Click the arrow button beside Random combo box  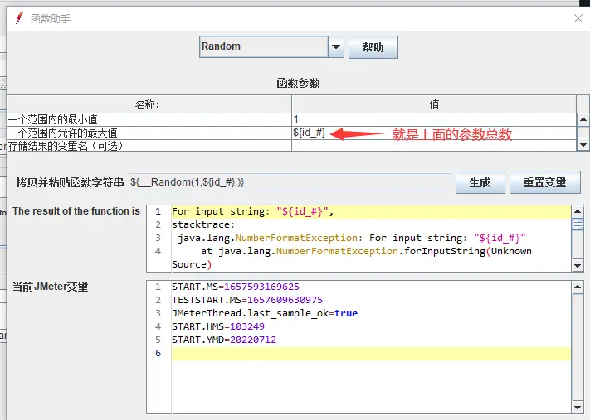click(x=336, y=47)
